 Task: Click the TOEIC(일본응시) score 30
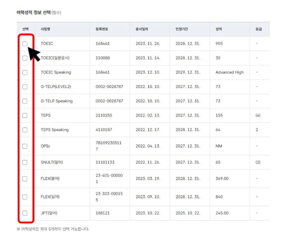[218, 58]
